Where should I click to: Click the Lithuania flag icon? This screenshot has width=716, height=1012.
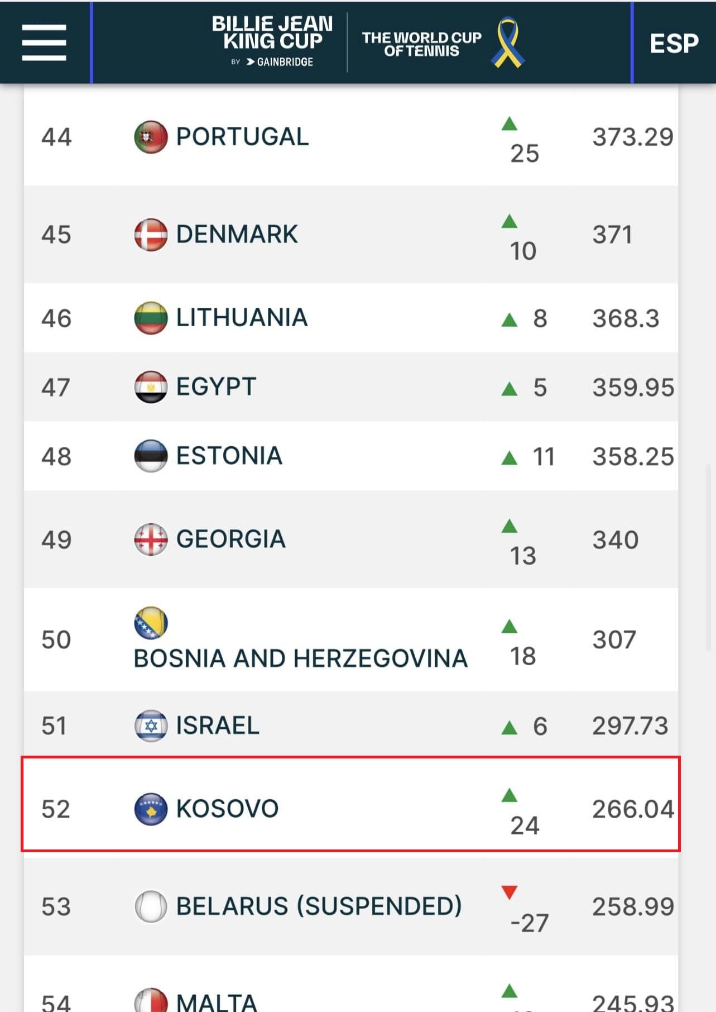click(x=151, y=318)
